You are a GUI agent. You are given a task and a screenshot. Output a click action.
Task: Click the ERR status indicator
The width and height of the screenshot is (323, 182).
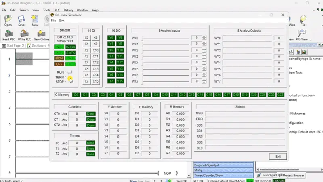(59, 64)
